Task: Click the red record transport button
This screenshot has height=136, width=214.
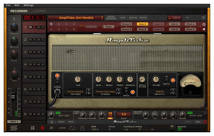Action: 43,128
